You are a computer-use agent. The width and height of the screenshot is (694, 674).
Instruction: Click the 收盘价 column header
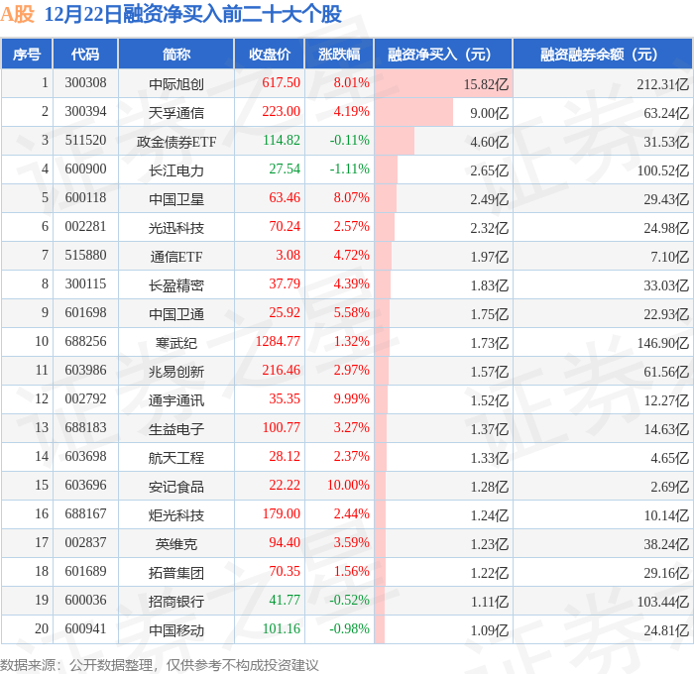270,54
